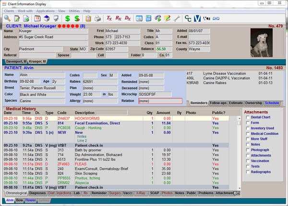Select the Lyme Disease Vaccination reminder
This screenshot has height=206, width=288.
tap(229, 74)
